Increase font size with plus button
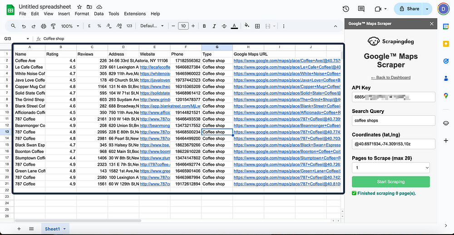Screen dimensions: 454x235 193,26
